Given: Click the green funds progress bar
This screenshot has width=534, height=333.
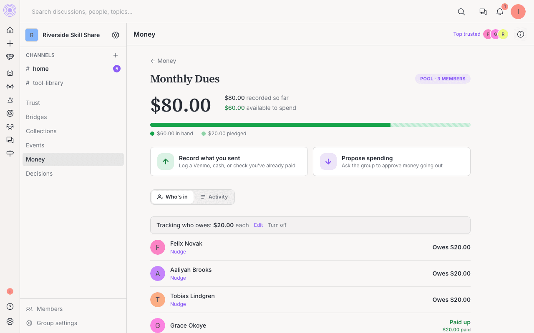Looking at the screenshot, I should click(270, 125).
